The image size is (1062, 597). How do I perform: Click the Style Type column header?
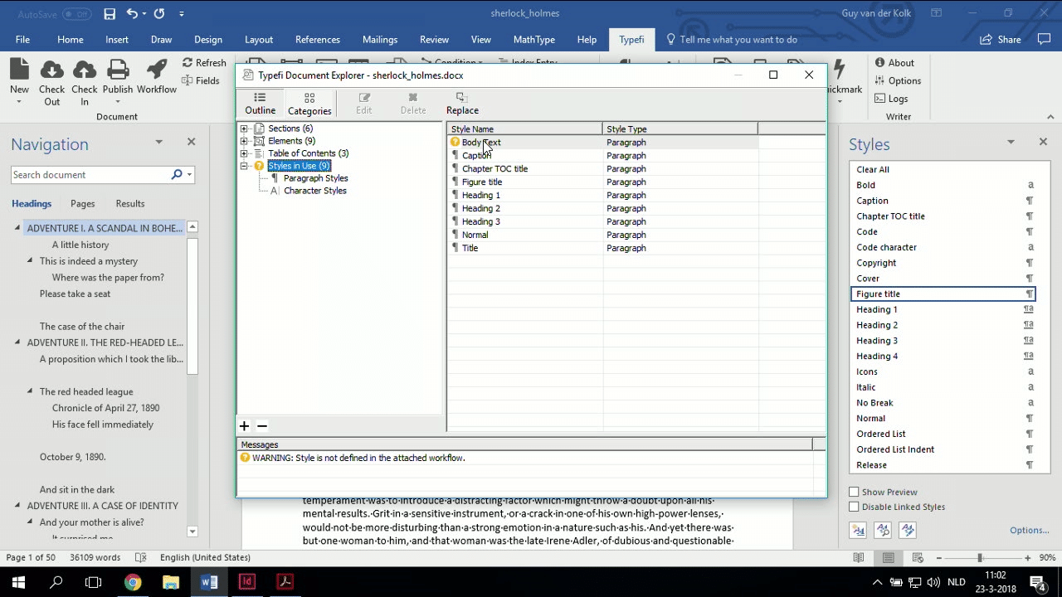[x=680, y=129]
